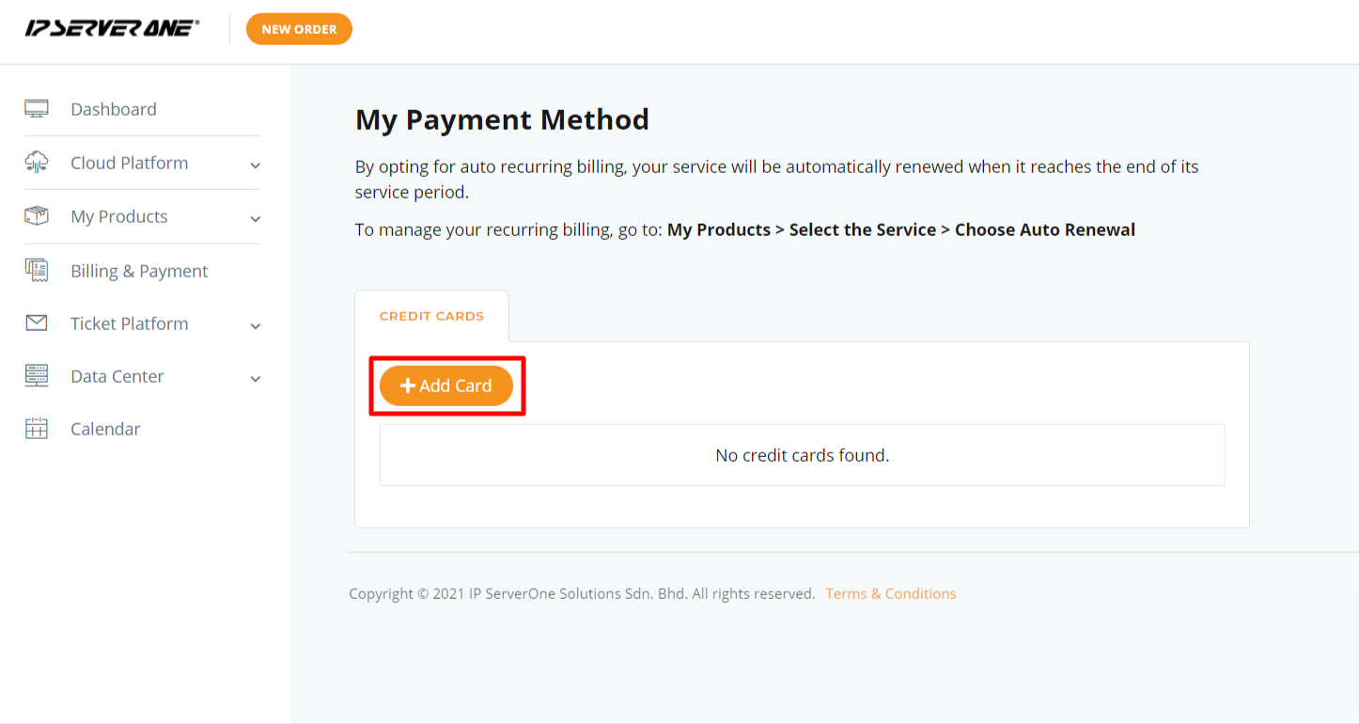Click the Billing & Payment invoice icon
The width and height of the screenshot is (1359, 724).
coord(37,270)
